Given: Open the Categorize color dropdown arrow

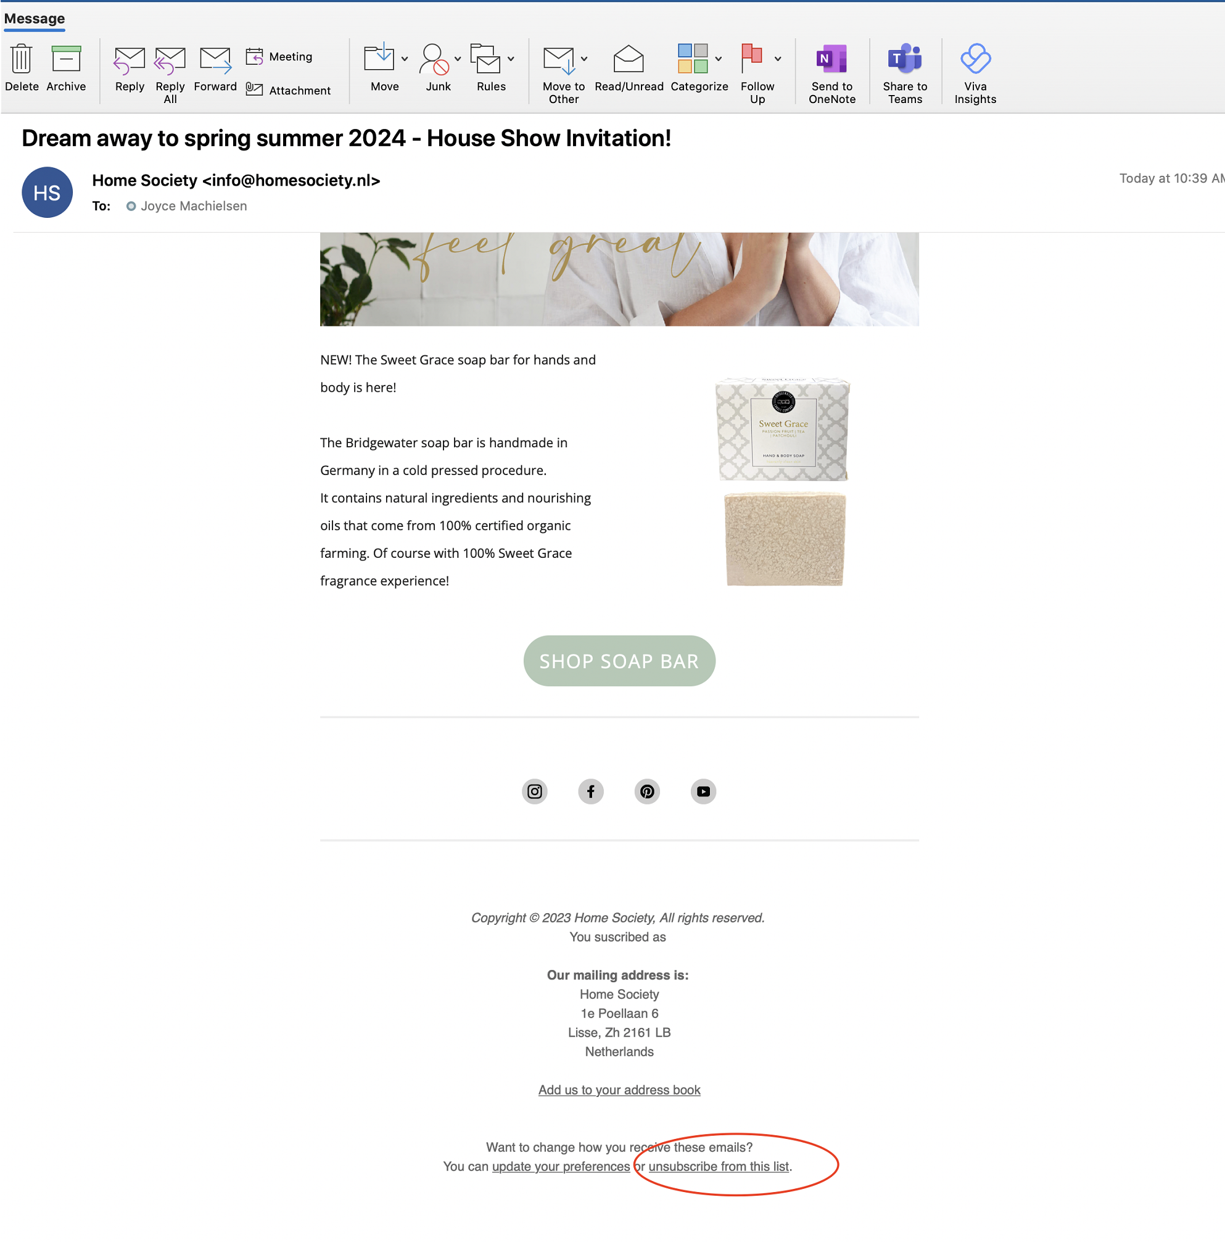Looking at the screenshot, I should [x=718, y=59].
